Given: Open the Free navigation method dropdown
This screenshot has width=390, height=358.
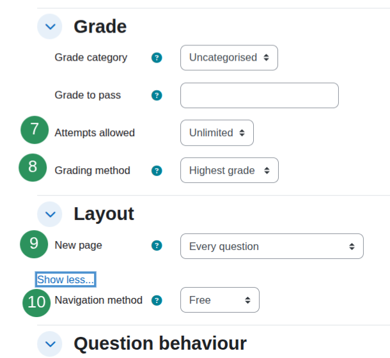Looking at the screenshot, I should (220, 300).
